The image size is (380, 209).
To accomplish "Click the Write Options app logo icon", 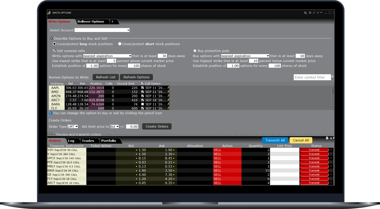I will click(x=49, y=13).
